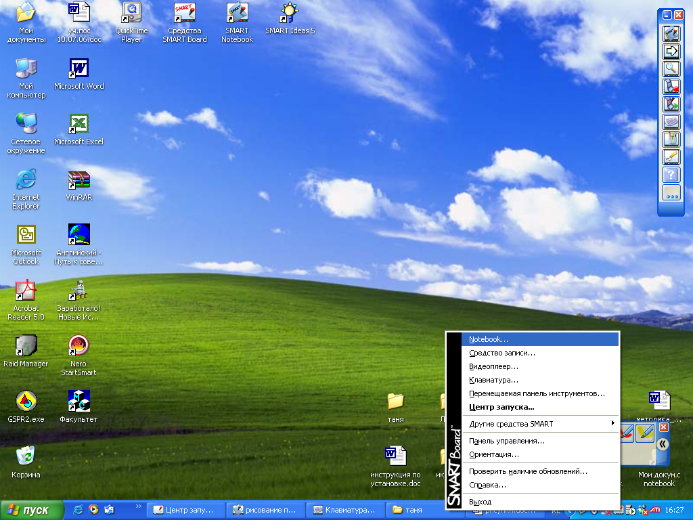Image resolution: width=693 pixels, height=520 pixels.
Task: Launch Internet Explorer from Quick Launch
Action: (x=79, y=510)
